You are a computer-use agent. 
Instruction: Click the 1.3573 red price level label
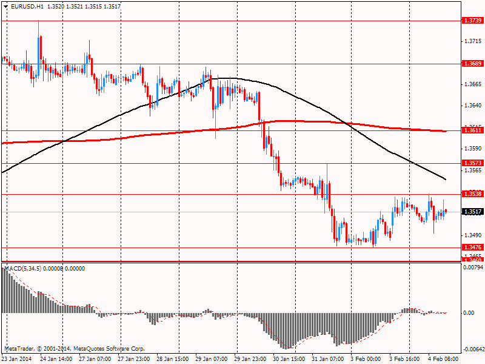tap(473, 163)
